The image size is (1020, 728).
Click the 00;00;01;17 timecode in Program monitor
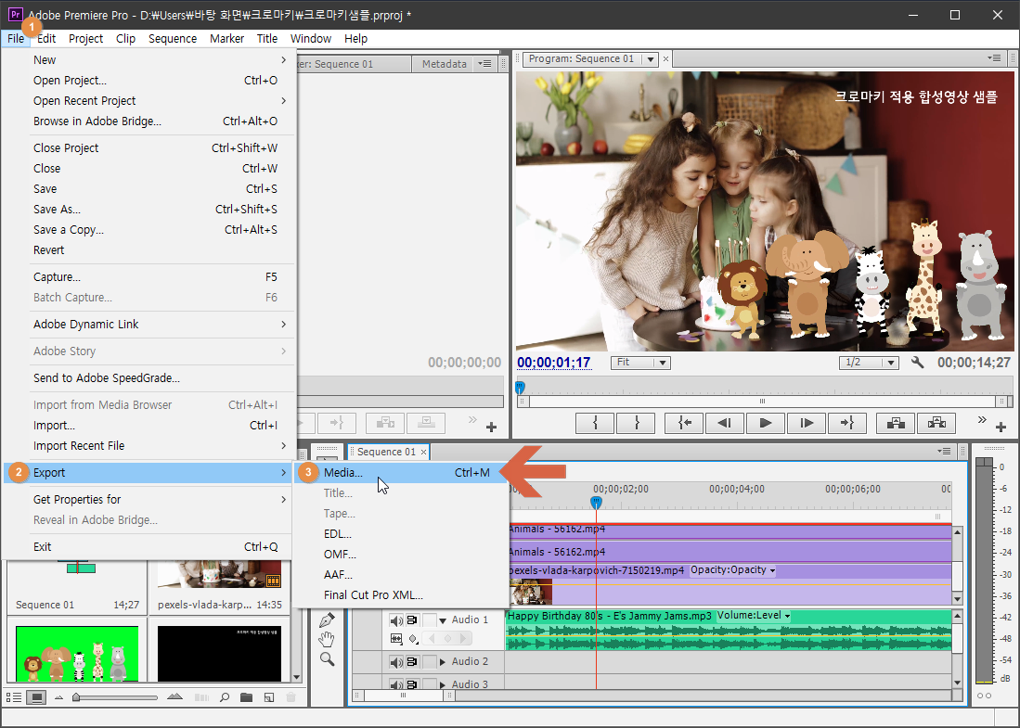click(553, 363)
